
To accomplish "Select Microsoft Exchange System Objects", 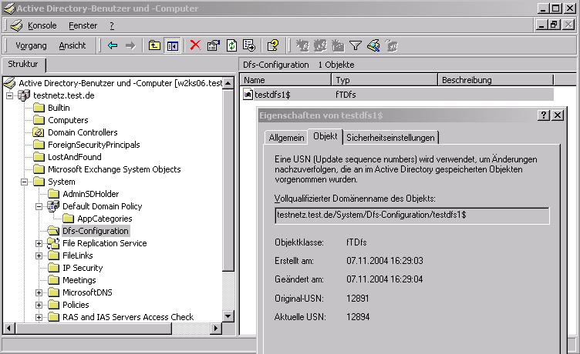I will tap(114, 169).
